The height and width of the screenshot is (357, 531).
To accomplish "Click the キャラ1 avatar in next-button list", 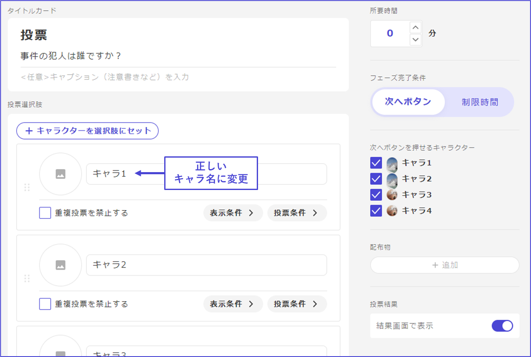I will click(x=392, y=163).
